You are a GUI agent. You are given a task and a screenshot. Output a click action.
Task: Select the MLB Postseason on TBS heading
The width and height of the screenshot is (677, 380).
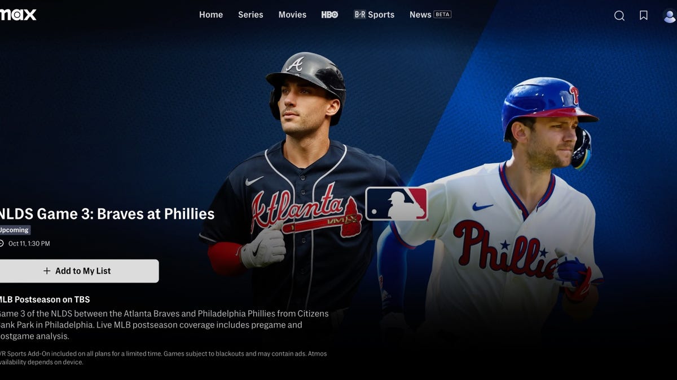[45, 299]
